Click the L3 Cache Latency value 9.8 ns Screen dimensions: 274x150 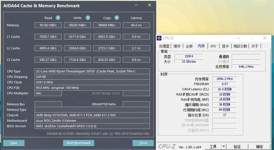[136, 60]
